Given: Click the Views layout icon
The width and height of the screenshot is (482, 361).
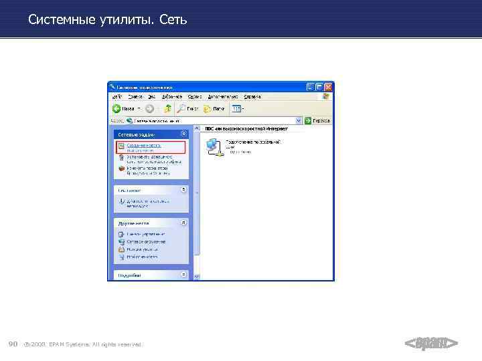Looking at the screenshot, I should (x=236, y=109).
